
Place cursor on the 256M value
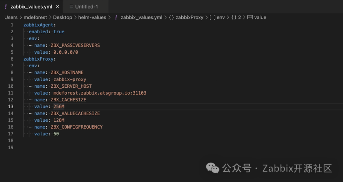tap(59, 106)
